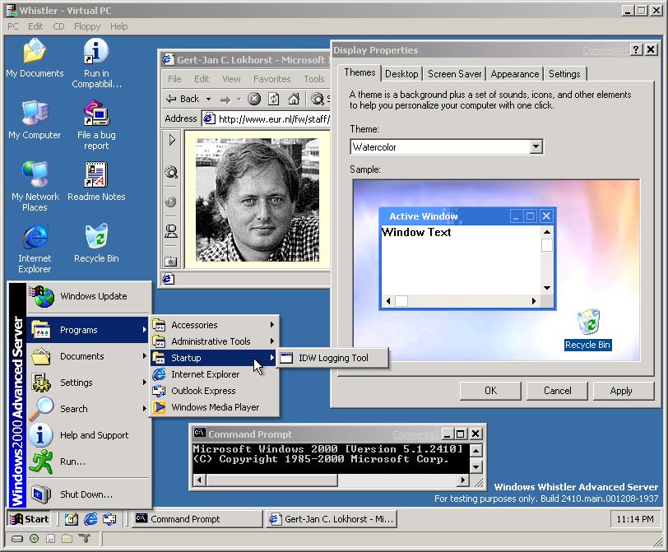This screenshot has width=668, height=552.
Task: Open the Theme dropdown showing Watercolor
Action: pyautogui.click(x=536, y=146)
